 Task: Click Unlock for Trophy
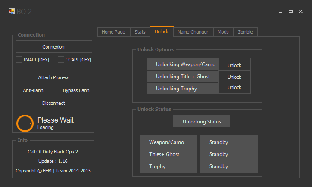click(234, 87)
